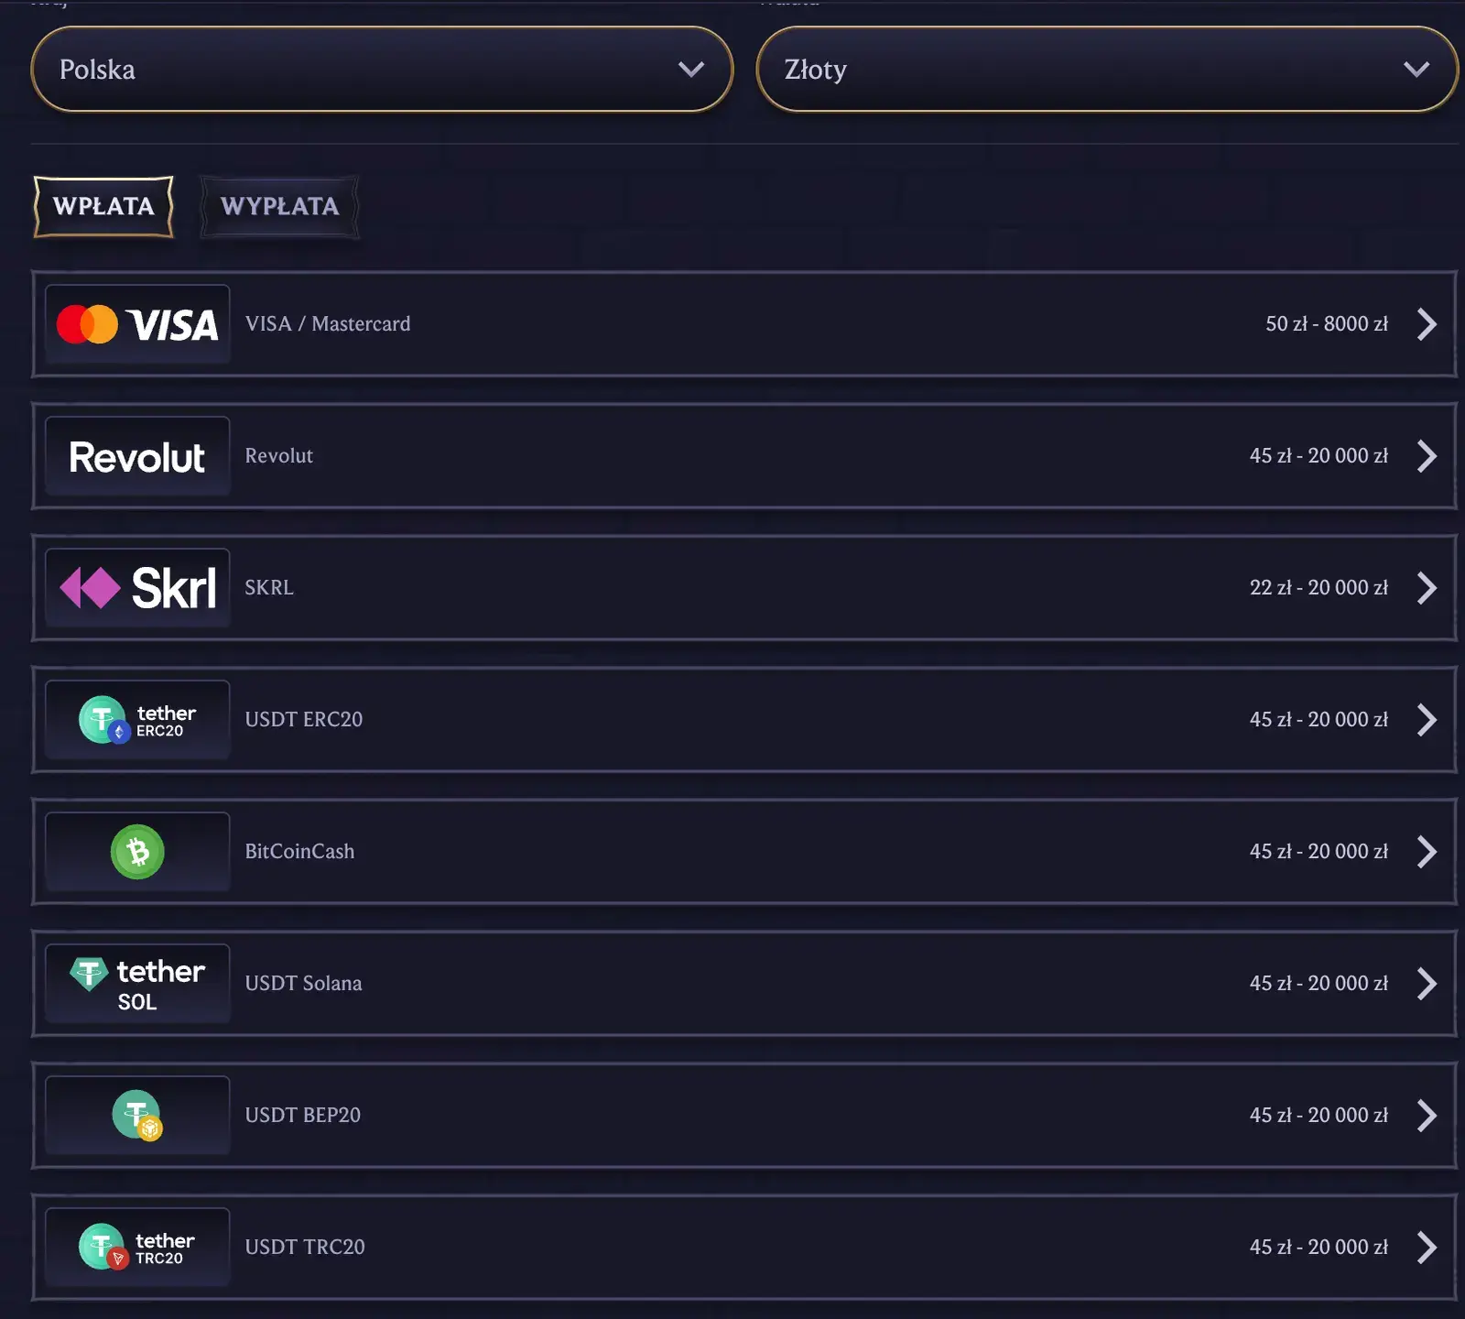Expand the USDT TRC20 row chevron

click(x=1427, y=1248)
